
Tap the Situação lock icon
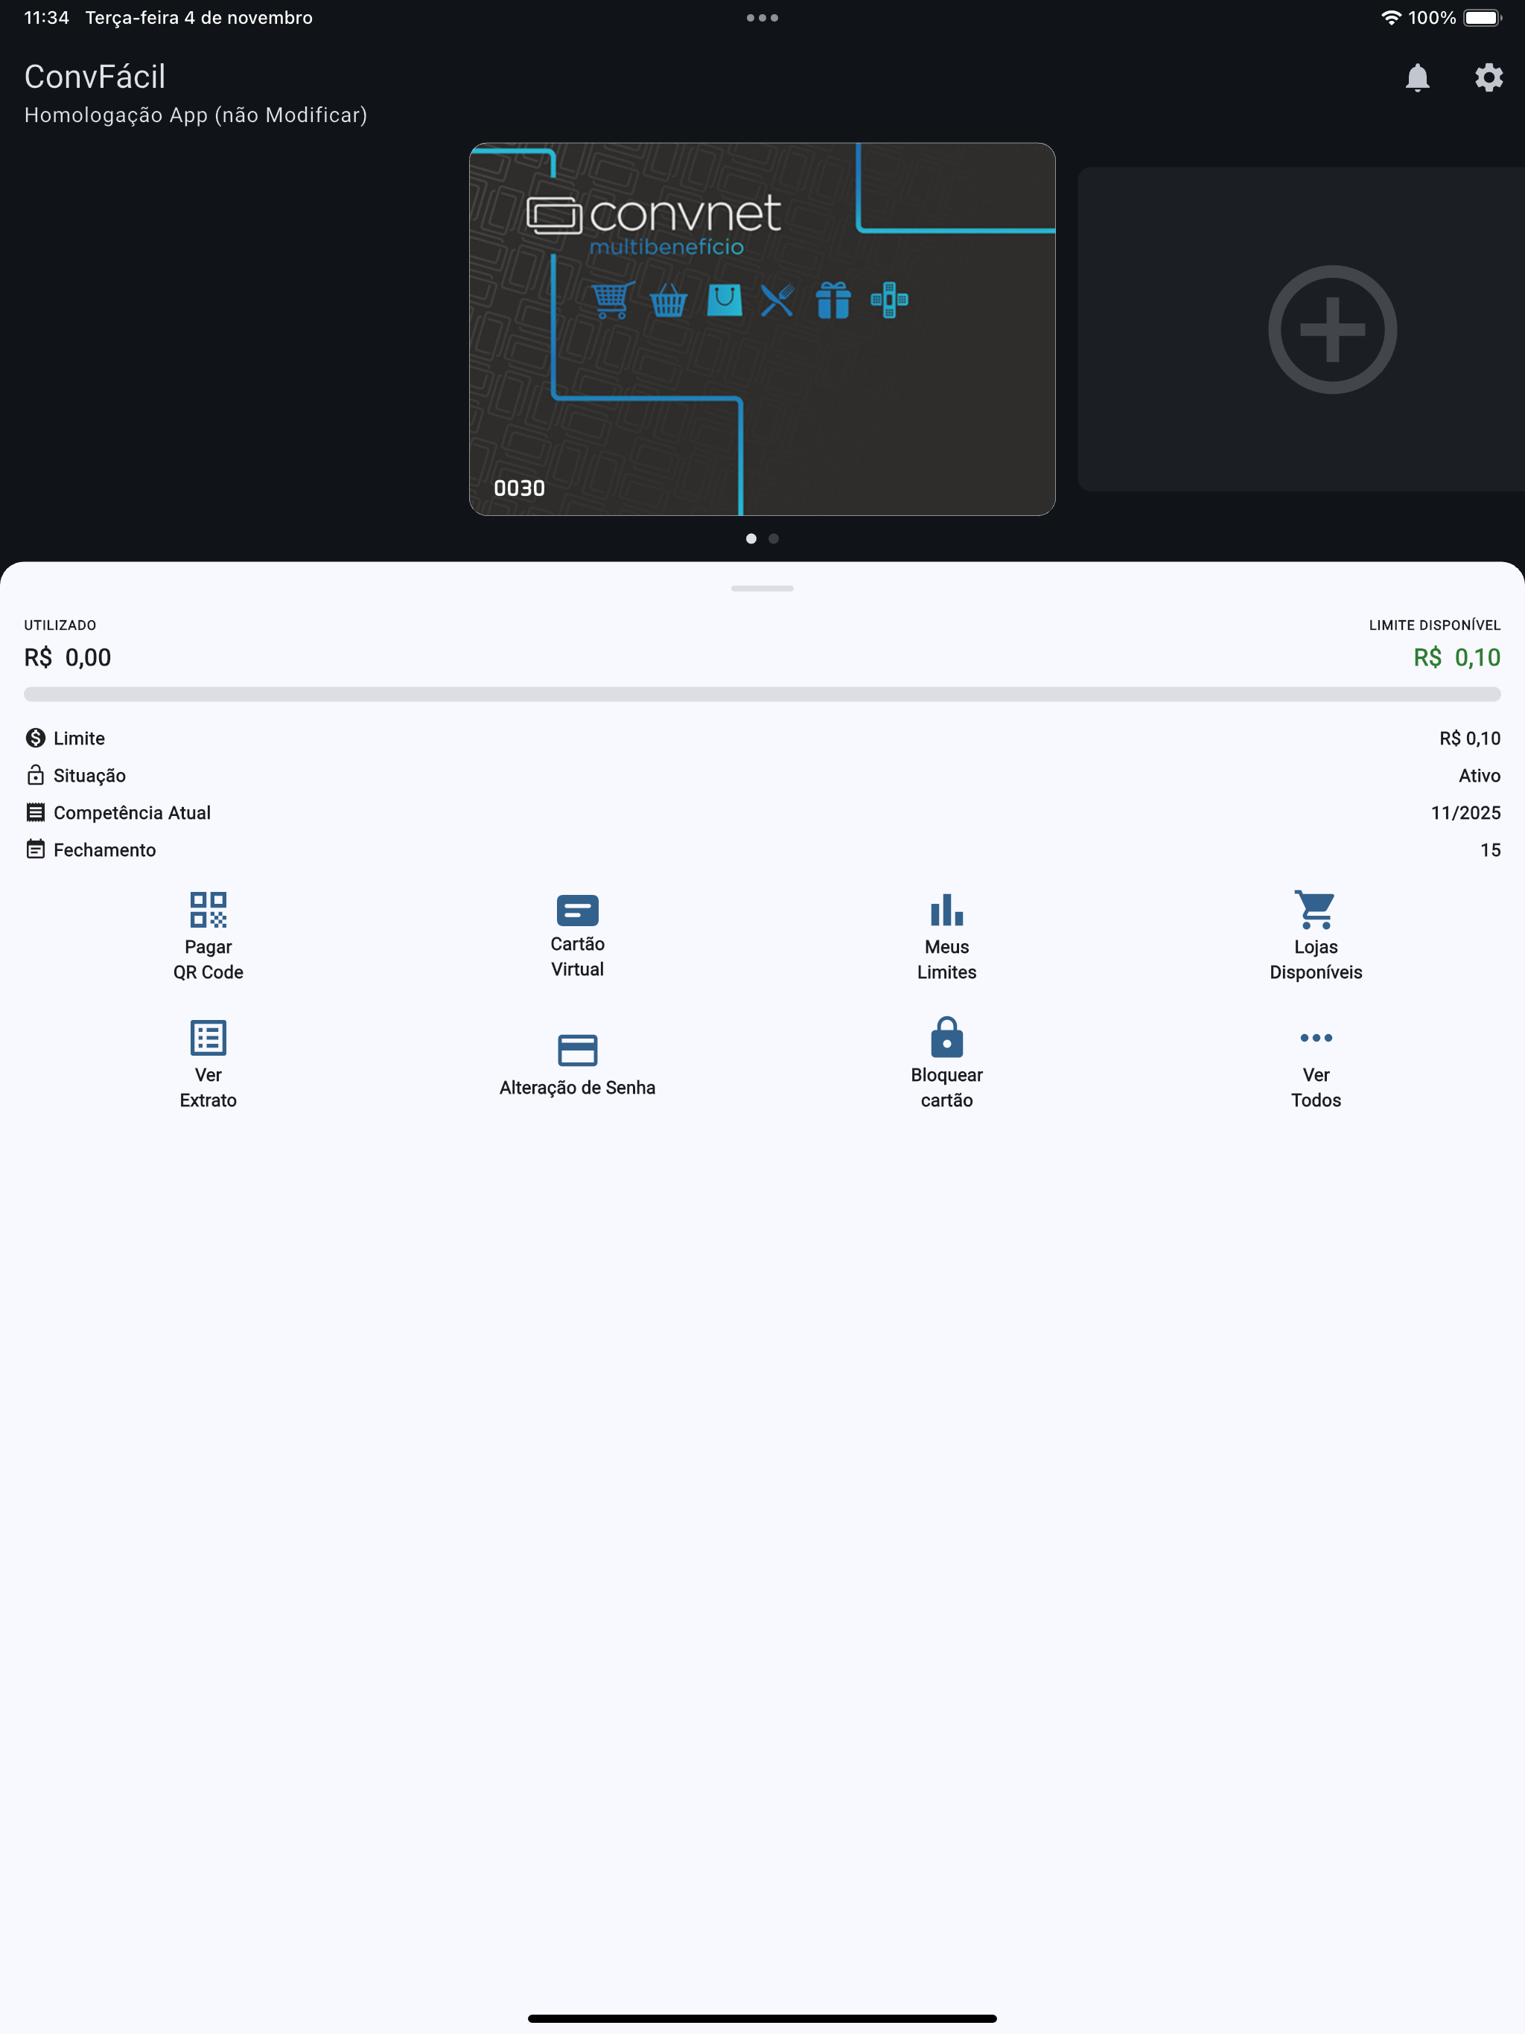(35, 775)
